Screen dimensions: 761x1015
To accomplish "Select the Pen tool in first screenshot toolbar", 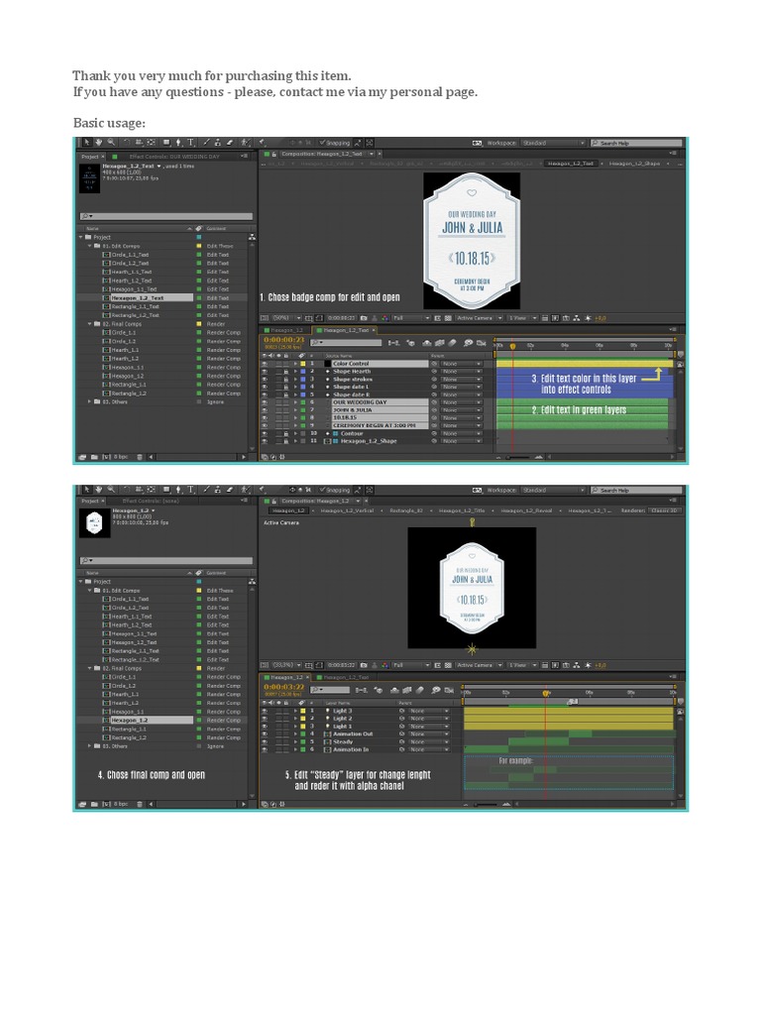I will [x=179, y=143].
